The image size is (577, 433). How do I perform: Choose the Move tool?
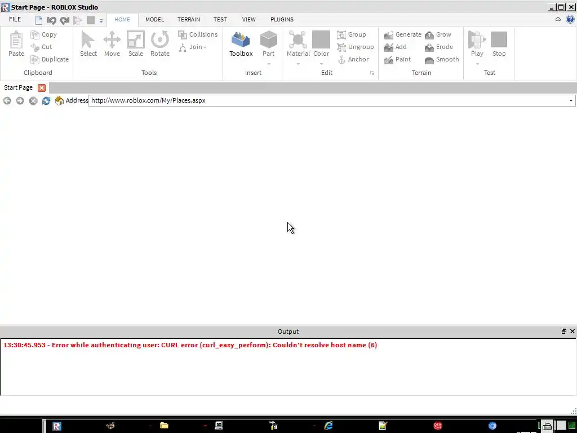[112, 44]
